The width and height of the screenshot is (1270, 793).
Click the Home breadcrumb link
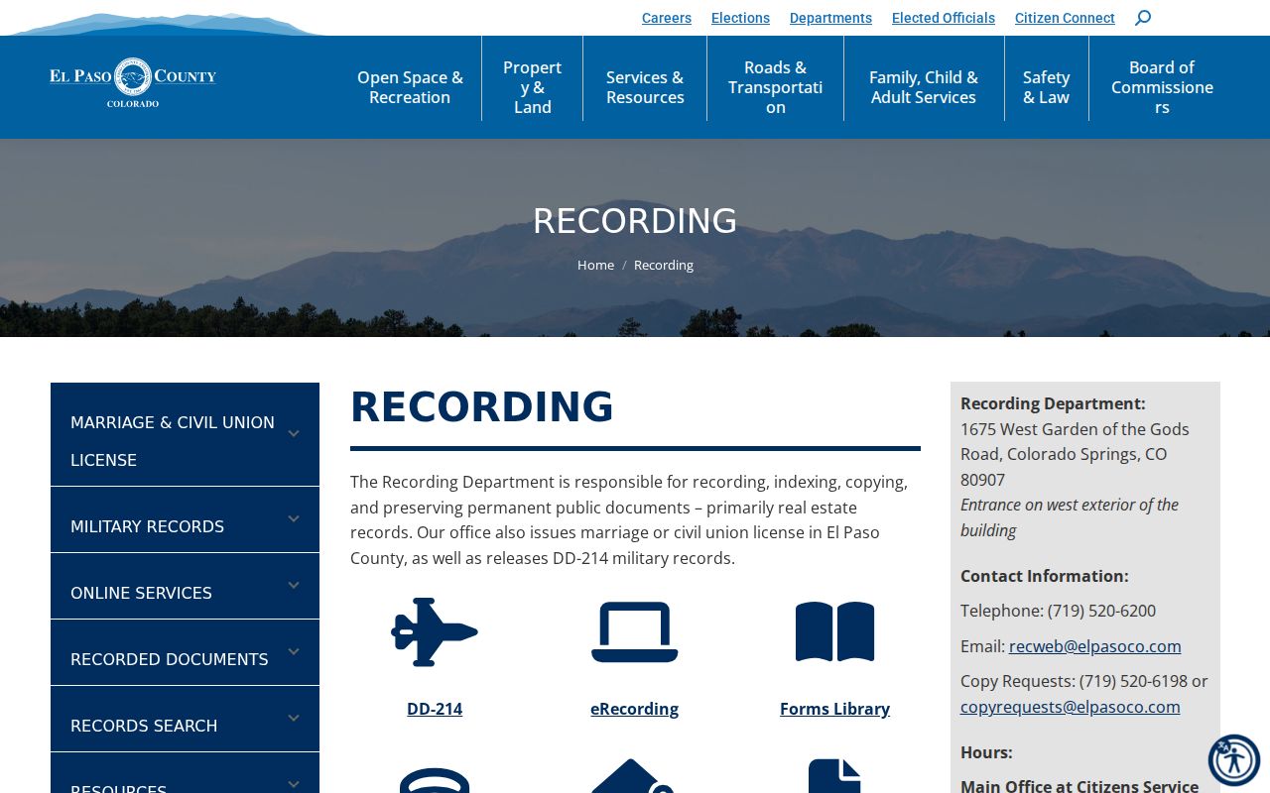click(x=595, y=265)
